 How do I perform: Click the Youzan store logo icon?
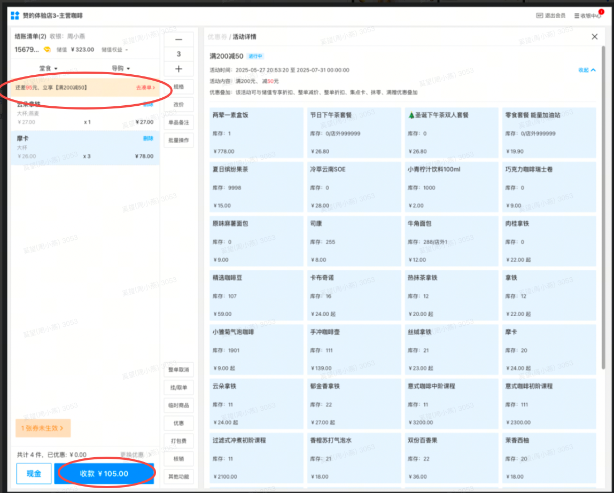(15, 15)
